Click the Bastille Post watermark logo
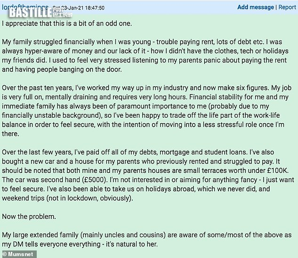This screenshot has width=298, height=258. [41, 13]
